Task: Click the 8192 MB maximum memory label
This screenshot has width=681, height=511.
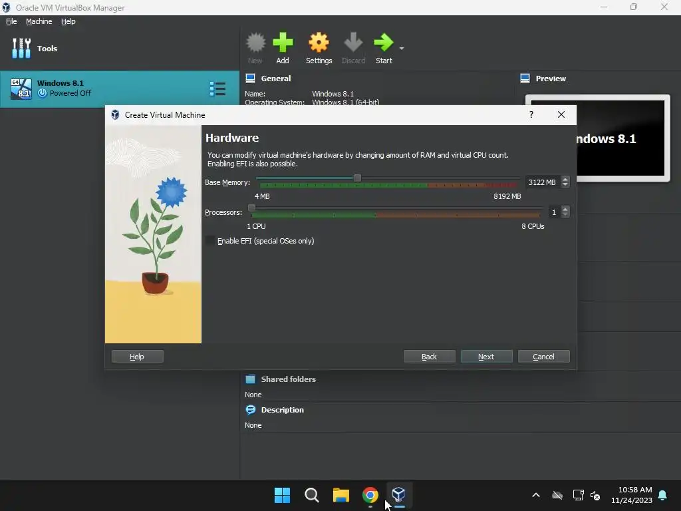Action: [507, 196]
